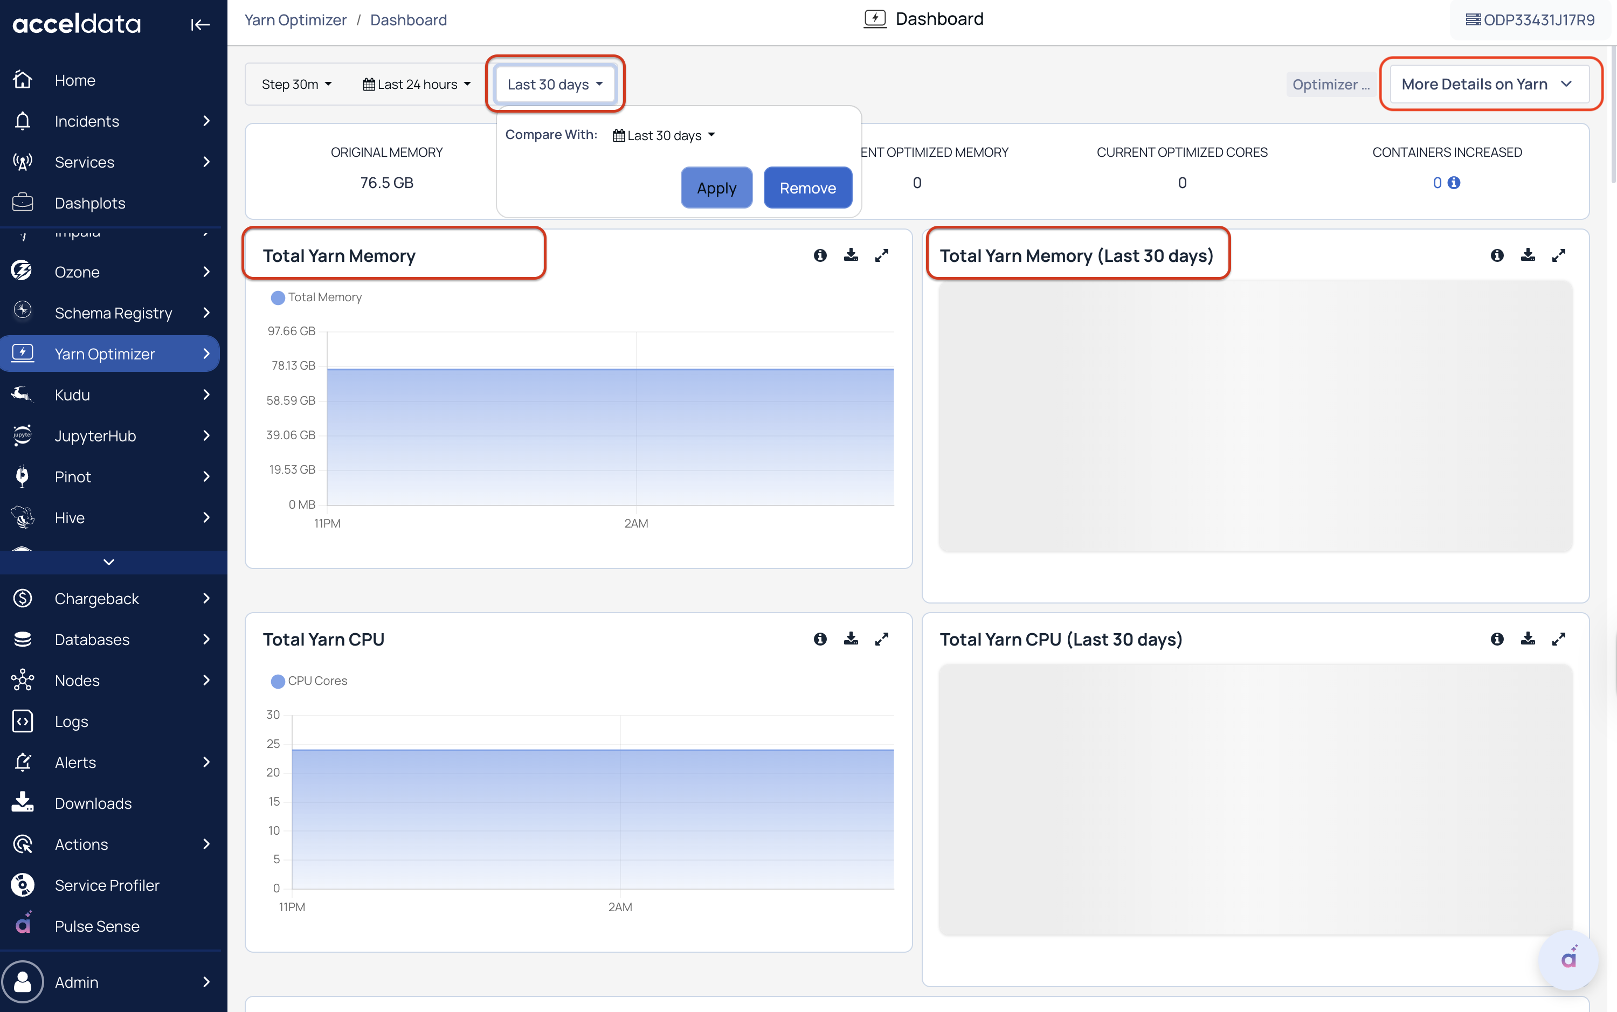The image size is (1617, 1012).
Task: Click the Kudu service icon
Action: tap(23, 394)
